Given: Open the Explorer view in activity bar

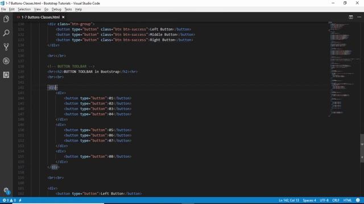Looking at the screenshot, I should [x=6, y=19].
